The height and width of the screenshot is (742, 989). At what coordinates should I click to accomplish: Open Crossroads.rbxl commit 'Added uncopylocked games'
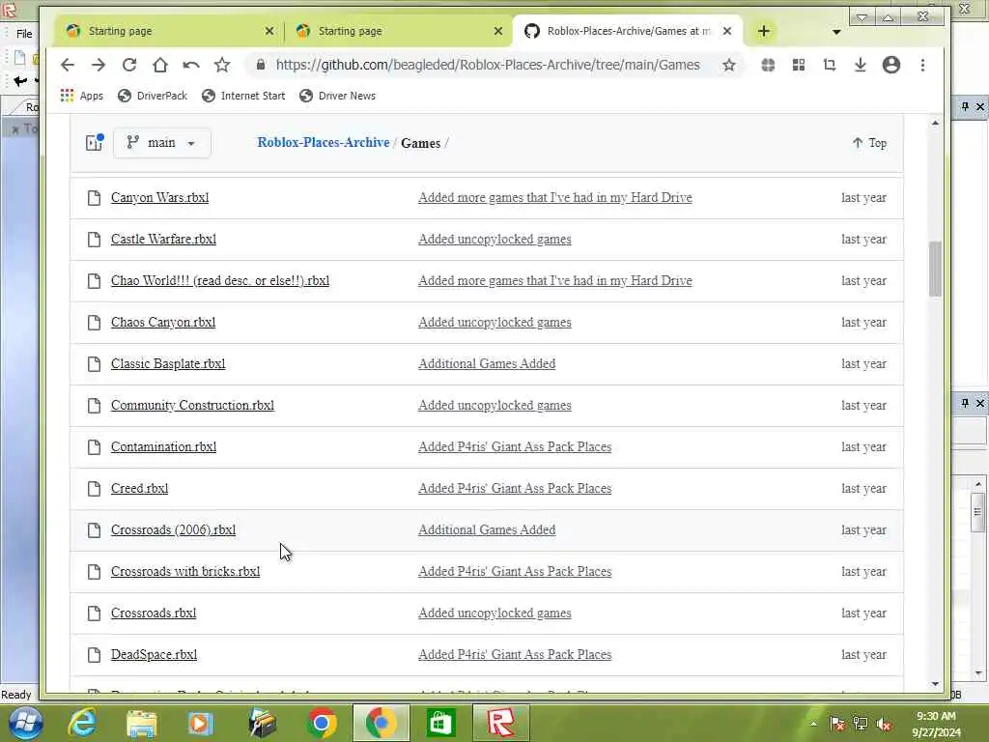[x=494, y=614]
